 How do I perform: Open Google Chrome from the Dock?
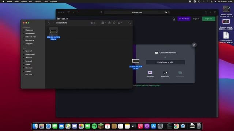pos(176,126)
